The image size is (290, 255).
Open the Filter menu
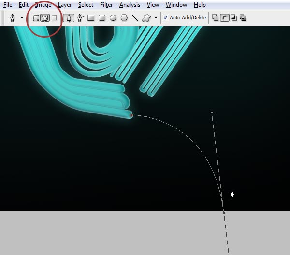click(x=106, y=5)
